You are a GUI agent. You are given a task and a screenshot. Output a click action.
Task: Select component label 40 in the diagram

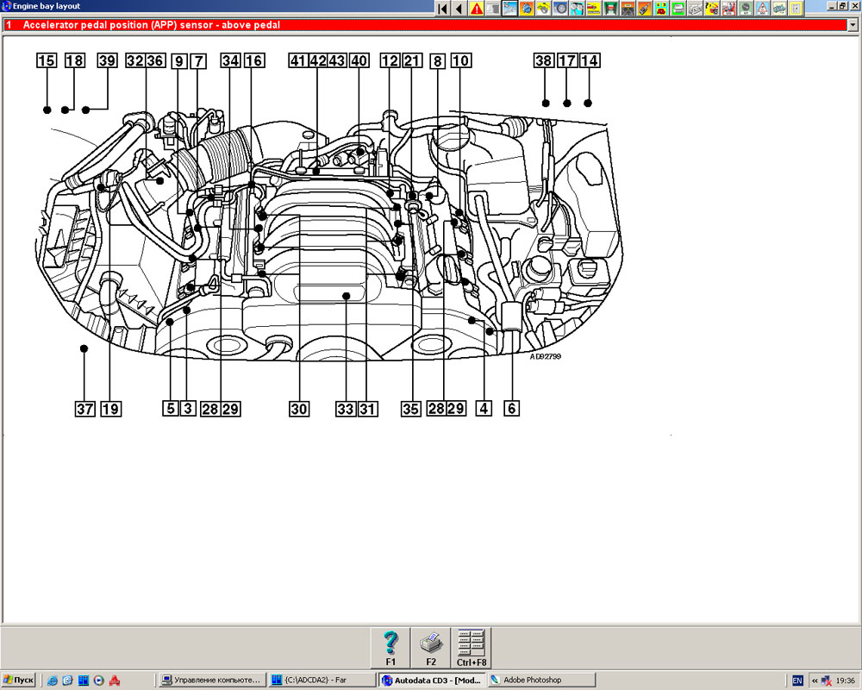359,60
